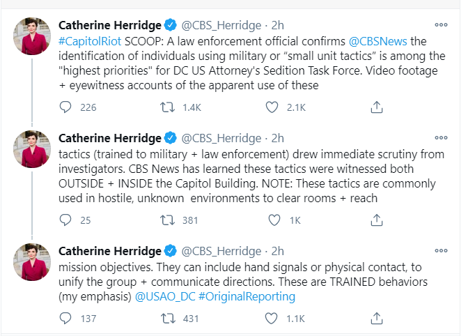Open the @USAO_DC mention link
This screenshot has height=336, width=475.
click(x=165, y=296)
